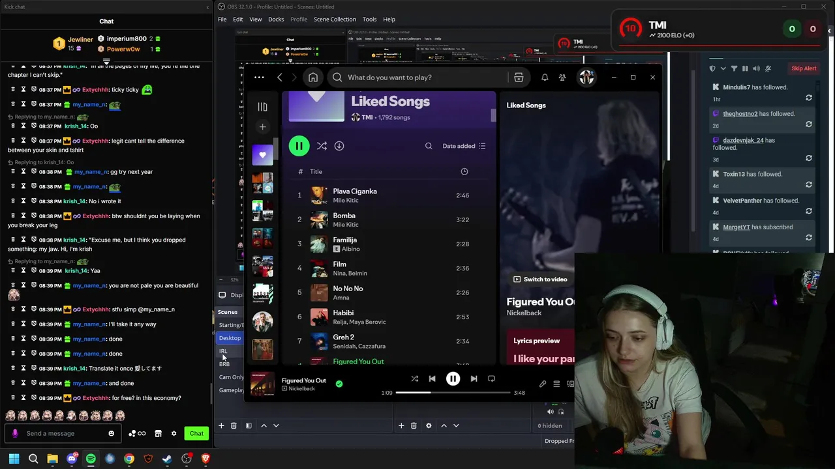The image size is (835, 469).
Task: Open the OBS Edit menu
Action: [x=238, y=20]
